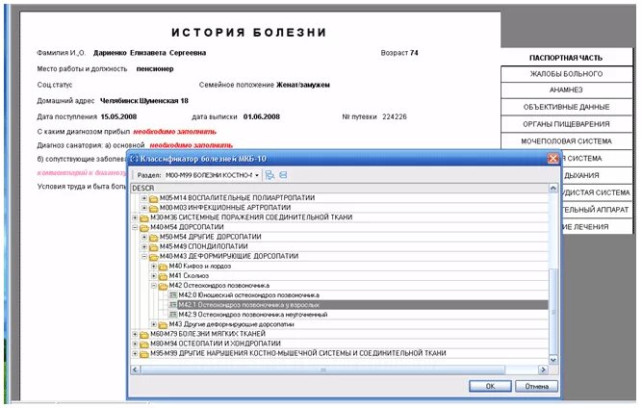Click M80-M94 ОСТЕОПАТИИ folder icon

pyautogui.click(x=144, y=344)
